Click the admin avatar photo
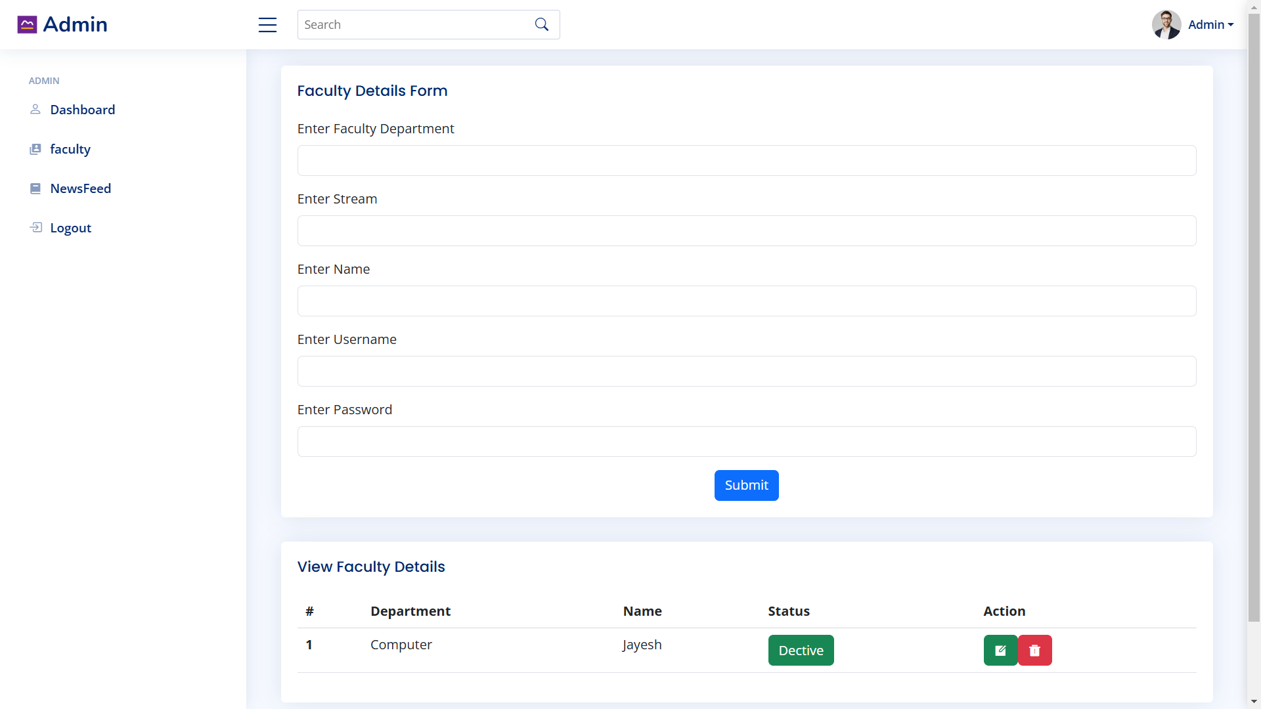 click(1166, 24)
